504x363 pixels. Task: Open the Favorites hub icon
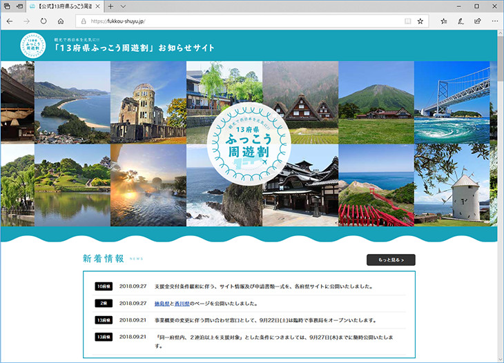pos(443,21)
